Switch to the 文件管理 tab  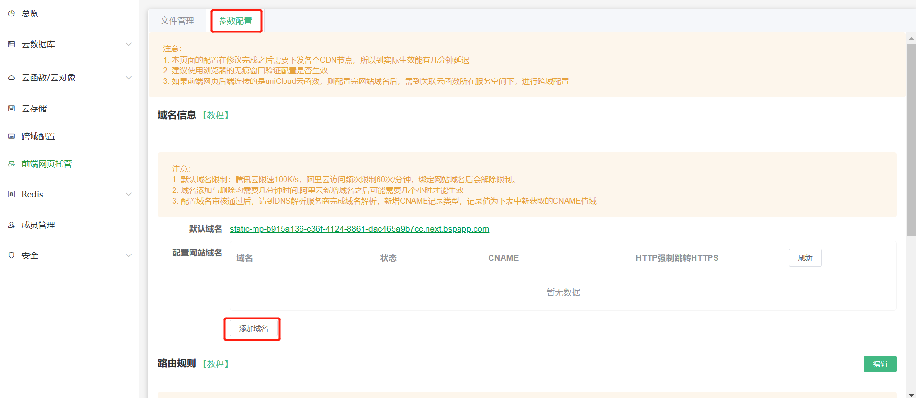(177, 21)
